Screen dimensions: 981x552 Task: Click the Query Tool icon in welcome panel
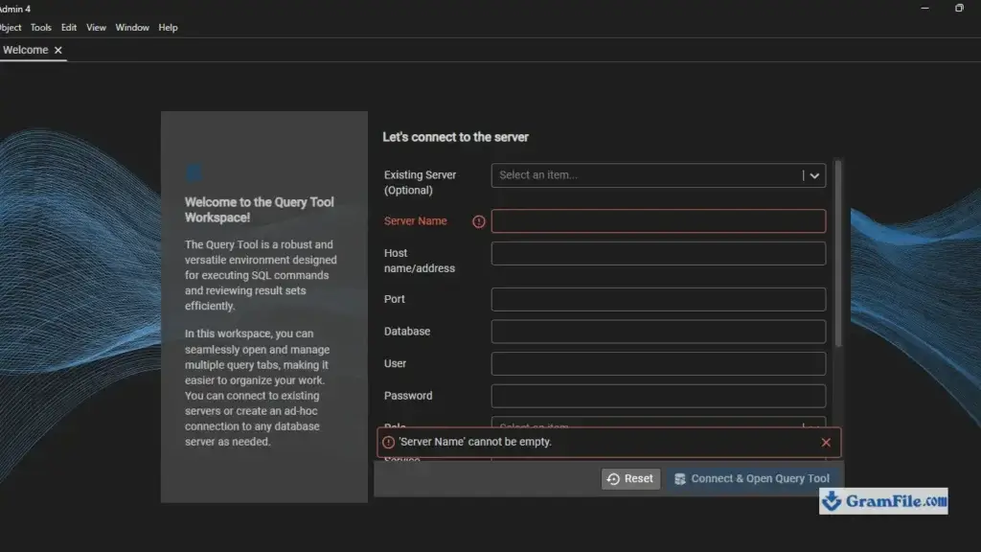pyautogui.click(x=194, y=172)
